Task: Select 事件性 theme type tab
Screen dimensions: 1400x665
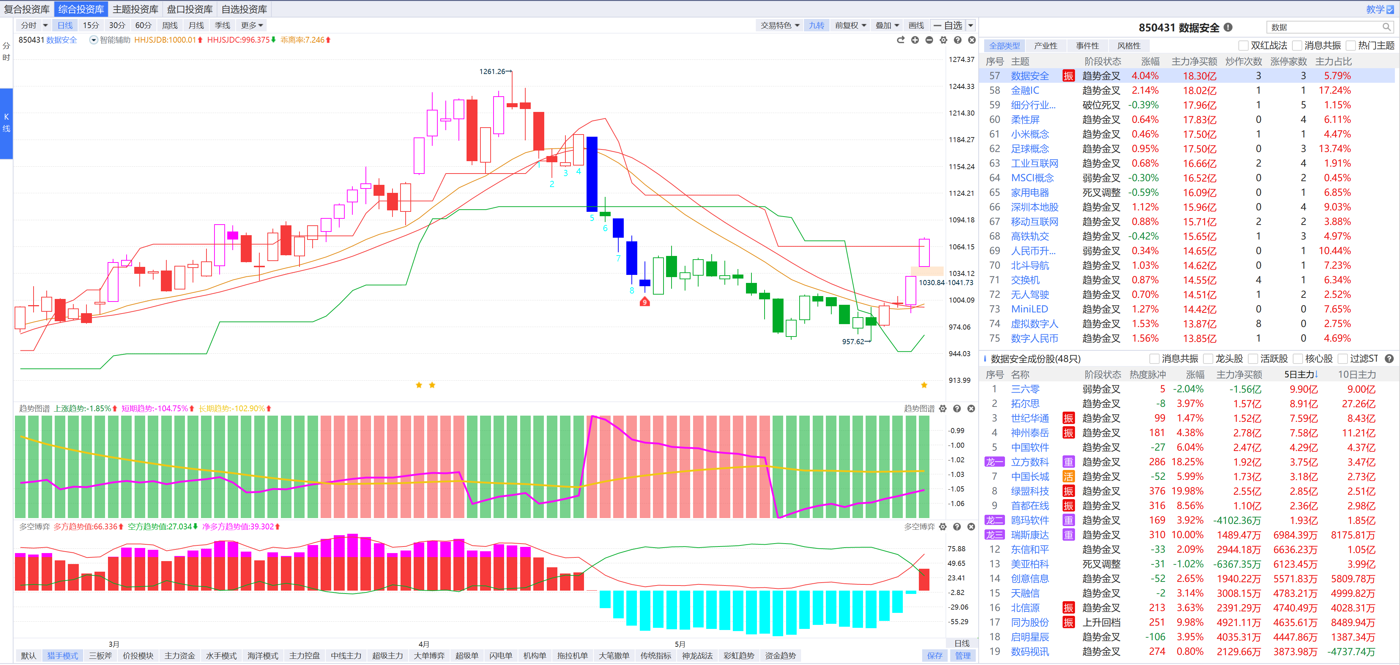Action: [x=1087, y=46]
